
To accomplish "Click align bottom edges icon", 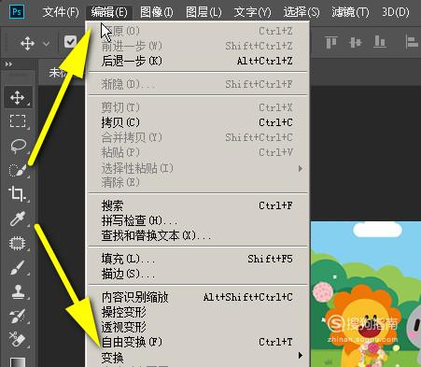I will [x=380, y=42].
